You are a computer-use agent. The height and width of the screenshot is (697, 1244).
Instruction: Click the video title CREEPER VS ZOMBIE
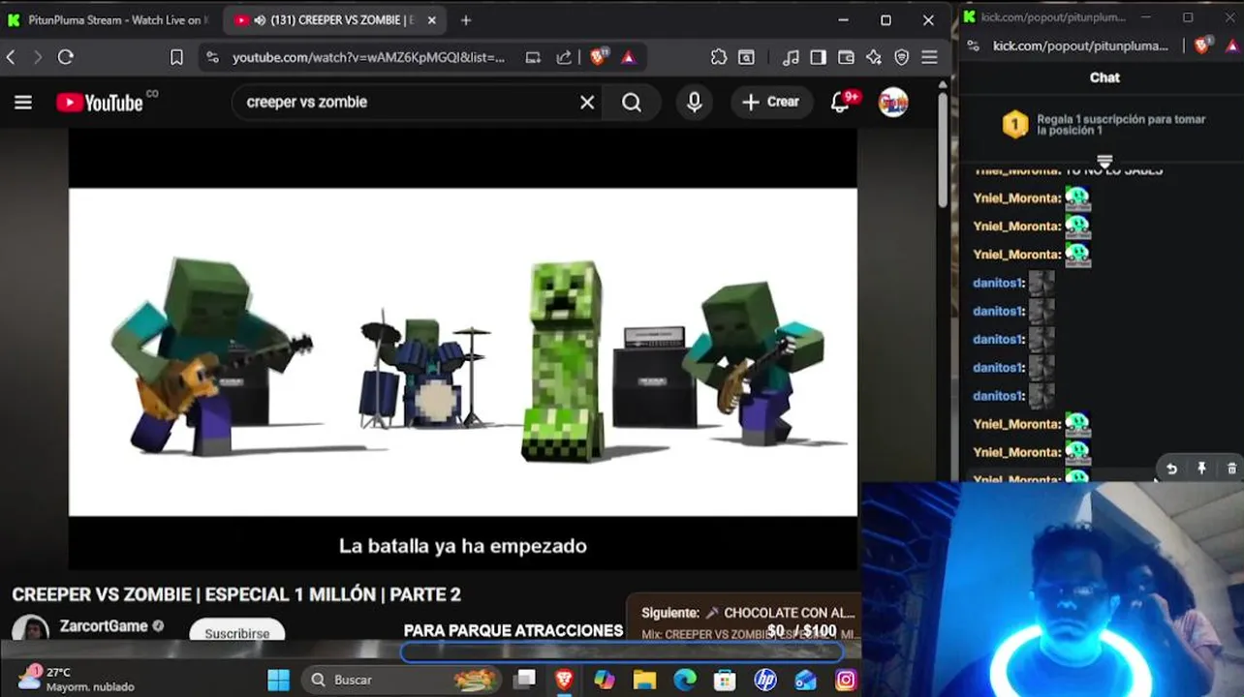pyautogui.click(x=236, y=594)
